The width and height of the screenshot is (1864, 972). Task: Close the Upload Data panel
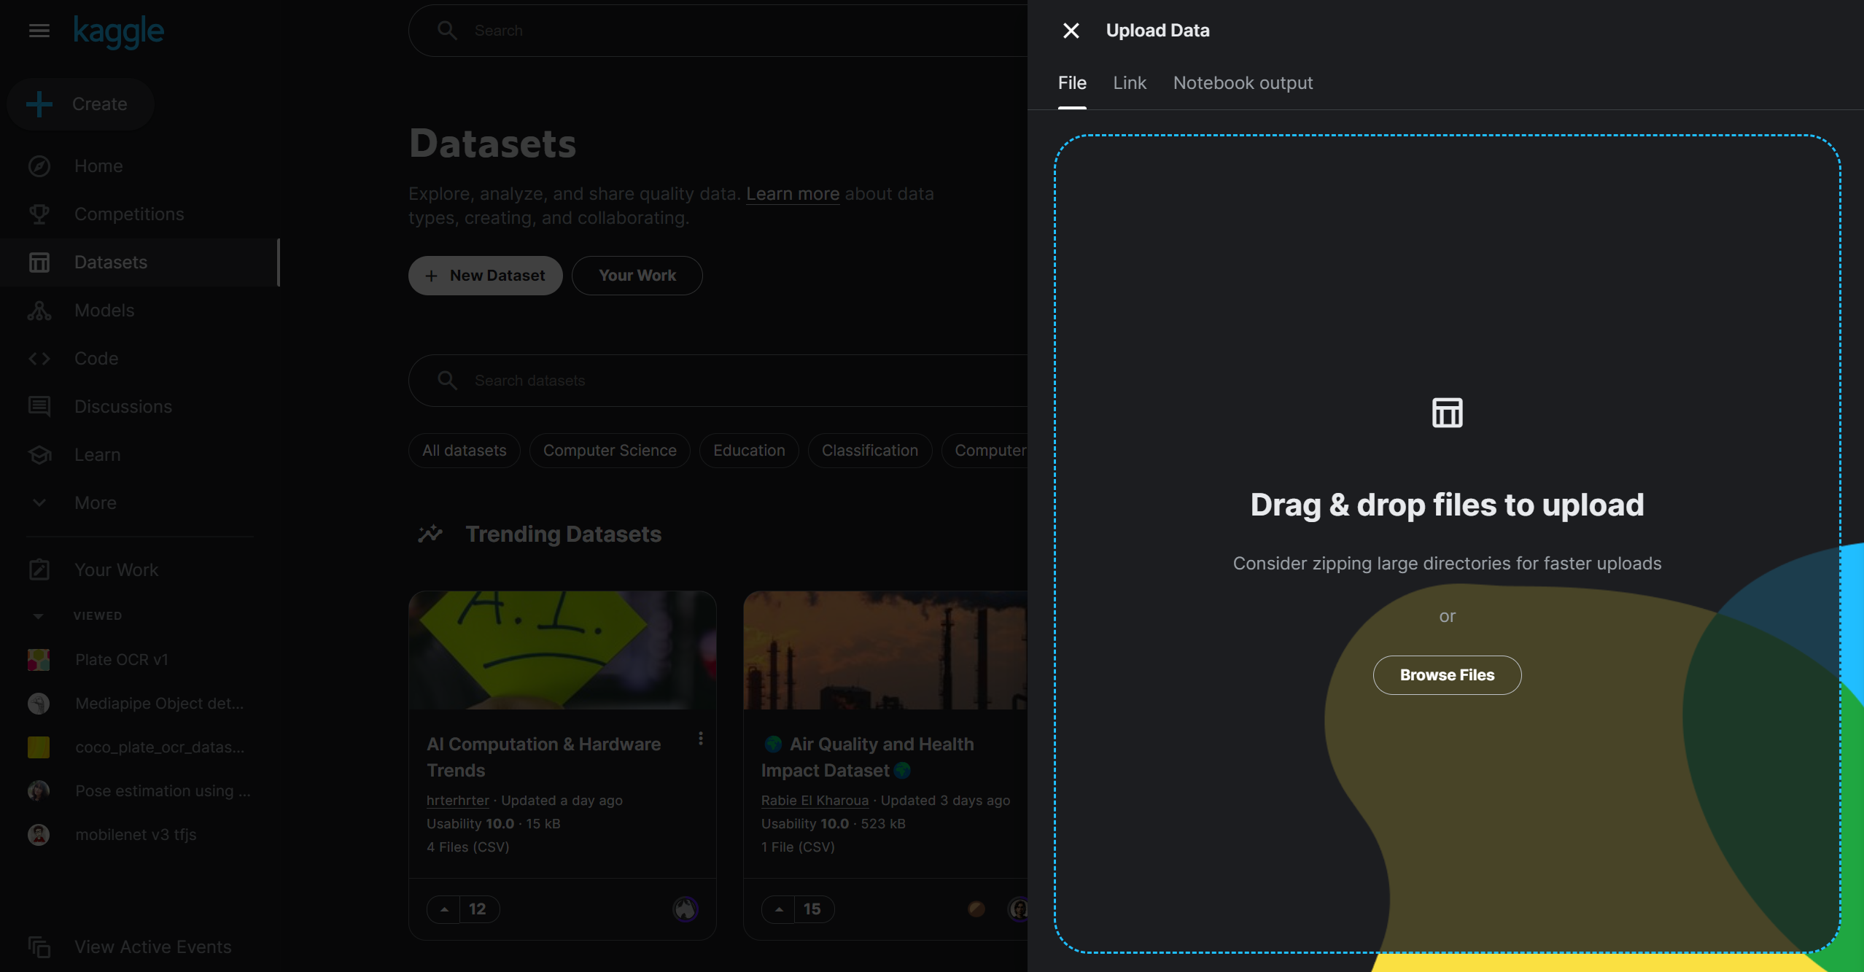[x=1071, y=31]
